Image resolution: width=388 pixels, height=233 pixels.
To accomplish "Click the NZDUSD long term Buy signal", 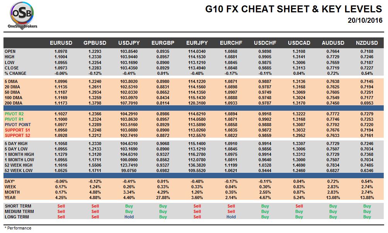I will tap(367, 217).
